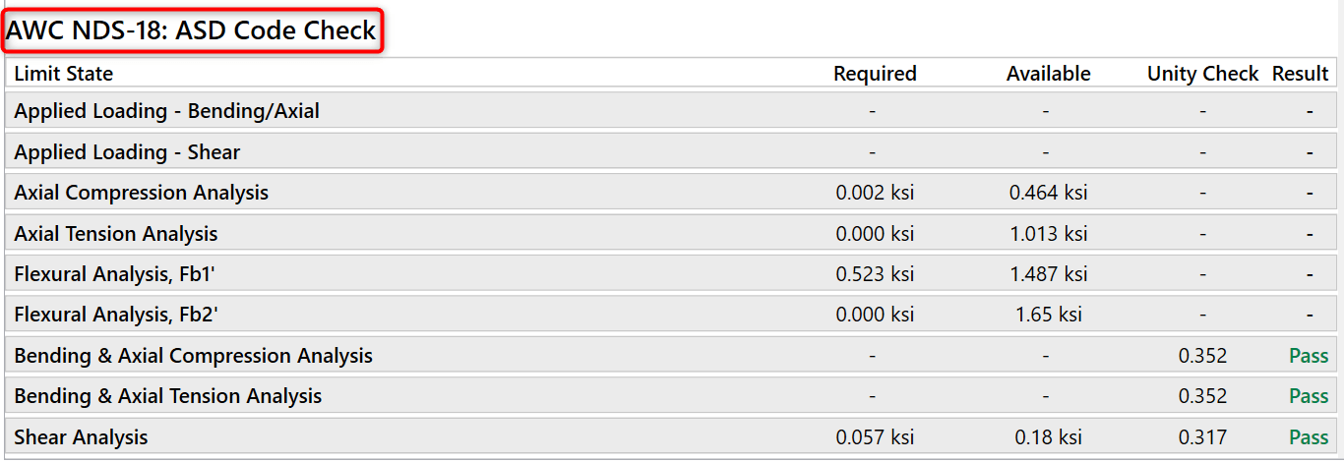Click the 1.013 ksi available tension value
This screenshot has height=462, width=1344.
1048,234
